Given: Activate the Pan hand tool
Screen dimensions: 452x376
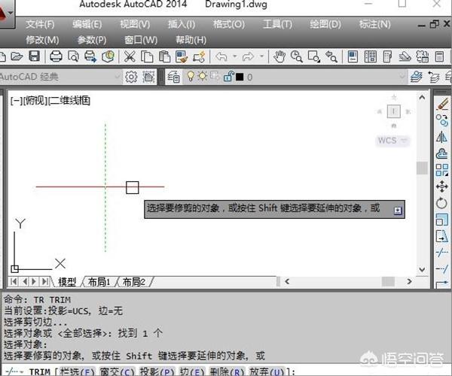Looking at the screenshot, I should [279, 56].
